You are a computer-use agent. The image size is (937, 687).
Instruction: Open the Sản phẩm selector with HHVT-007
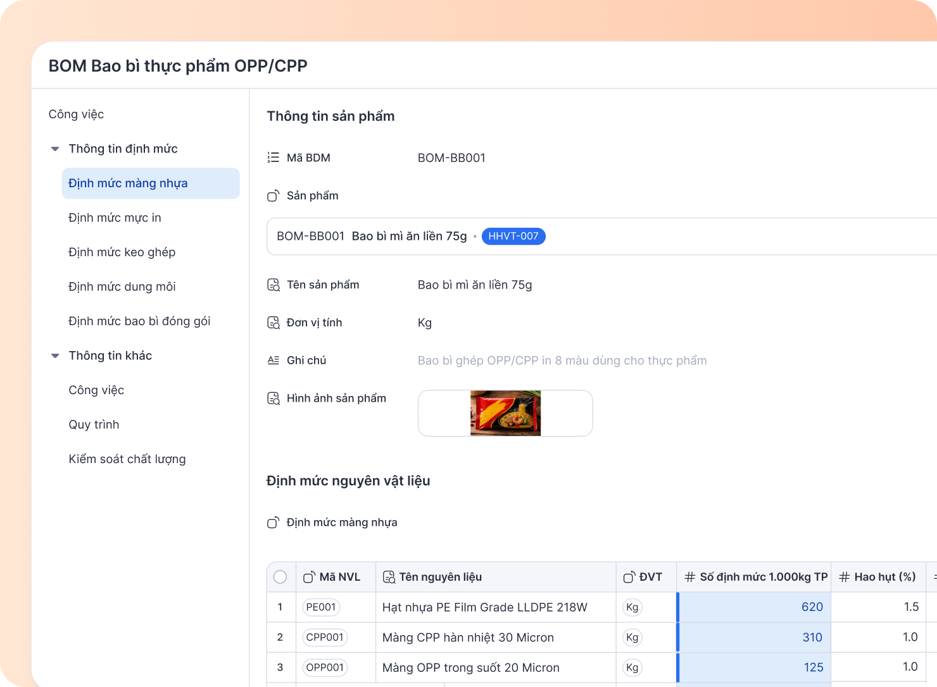pyautogui.click(x=601, y=237)
